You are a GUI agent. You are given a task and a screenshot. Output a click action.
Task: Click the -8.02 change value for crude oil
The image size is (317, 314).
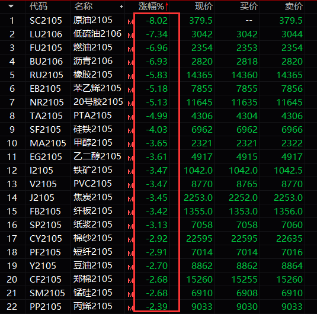coord(156,20)
